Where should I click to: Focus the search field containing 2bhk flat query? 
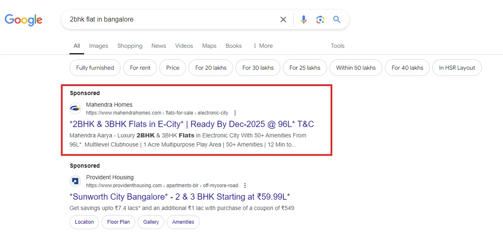point(166,20)
